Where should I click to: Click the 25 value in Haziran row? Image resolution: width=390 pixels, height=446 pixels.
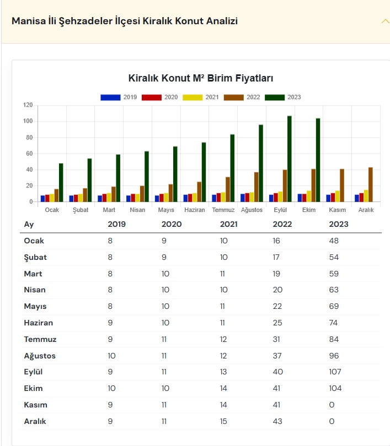(277, 323)
